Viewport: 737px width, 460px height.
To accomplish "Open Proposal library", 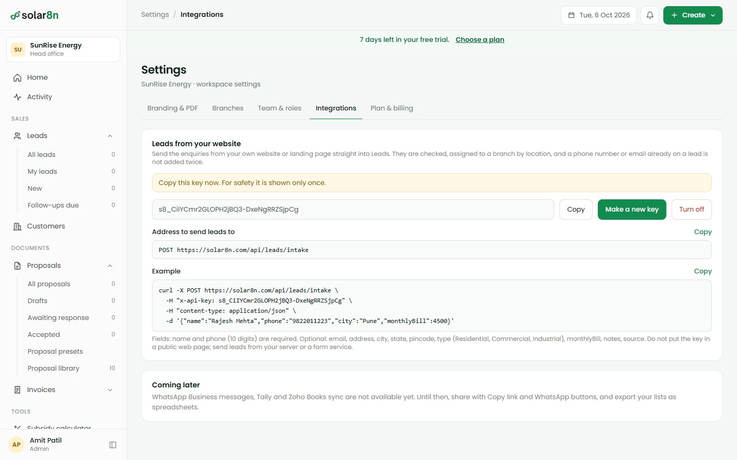I will 71,369.
